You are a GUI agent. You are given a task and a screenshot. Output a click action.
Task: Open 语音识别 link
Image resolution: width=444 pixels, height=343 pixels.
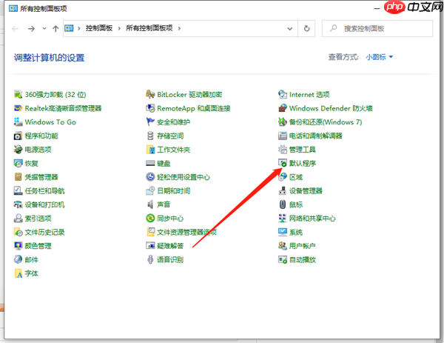pos(170,260)
